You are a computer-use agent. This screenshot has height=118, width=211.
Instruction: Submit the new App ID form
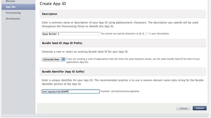pyautogui.click(x=199, y=108)
